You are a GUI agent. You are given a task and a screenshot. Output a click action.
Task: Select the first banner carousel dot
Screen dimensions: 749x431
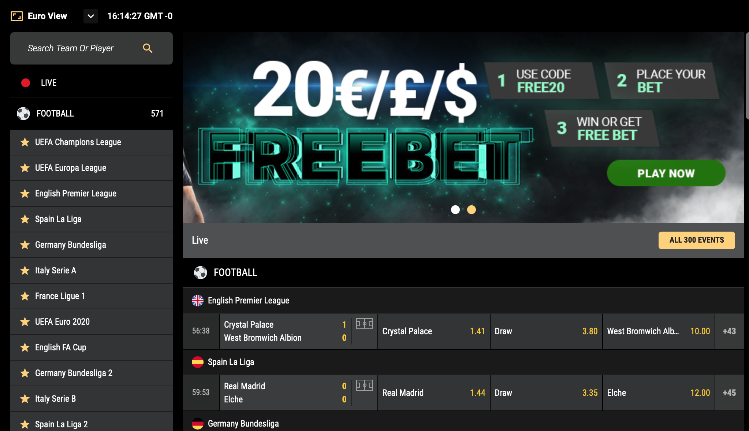point(455,210)
